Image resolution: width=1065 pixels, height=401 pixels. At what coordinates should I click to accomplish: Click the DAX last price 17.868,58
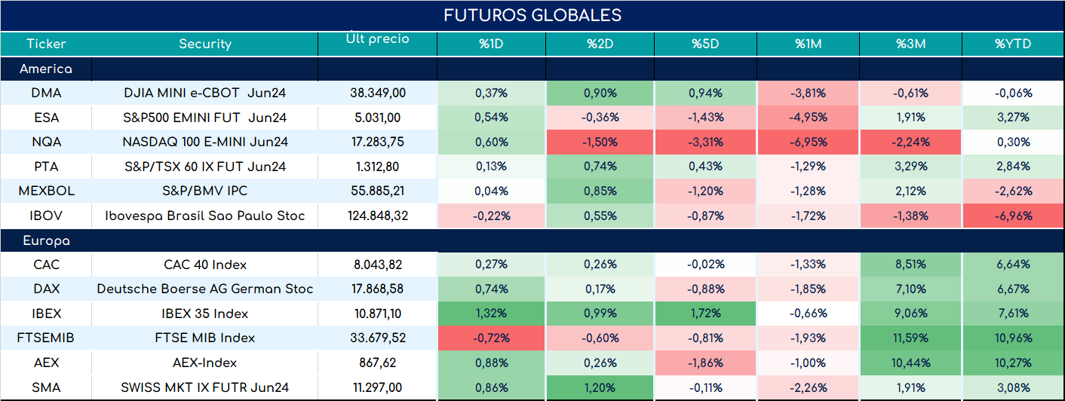pos(378,289)
